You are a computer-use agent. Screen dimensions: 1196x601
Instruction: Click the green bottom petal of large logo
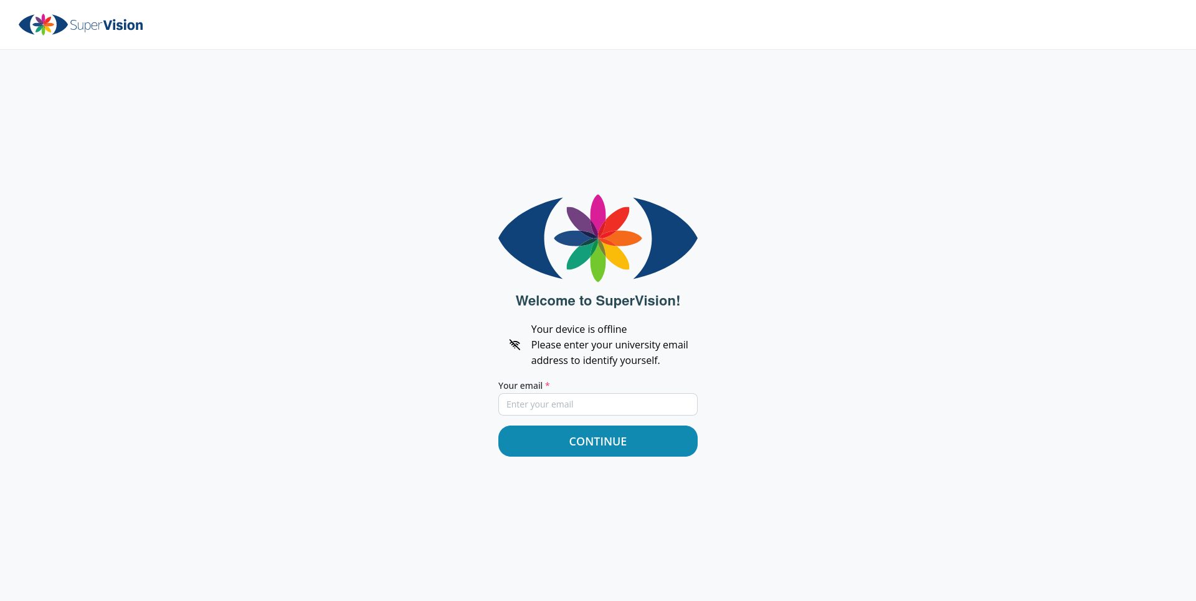[598, 261]
